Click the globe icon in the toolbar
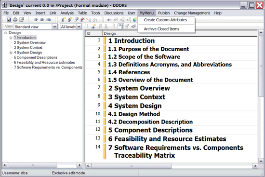The height and width of the screenshot is (177, 265). tap(135, 20)
